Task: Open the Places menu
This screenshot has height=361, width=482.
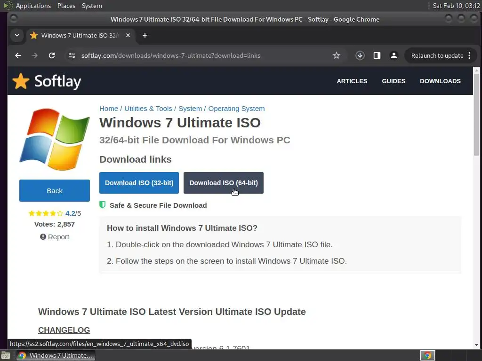Action: point(66,6)
